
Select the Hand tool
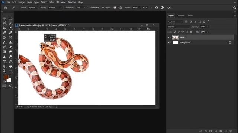pos(10,66)
